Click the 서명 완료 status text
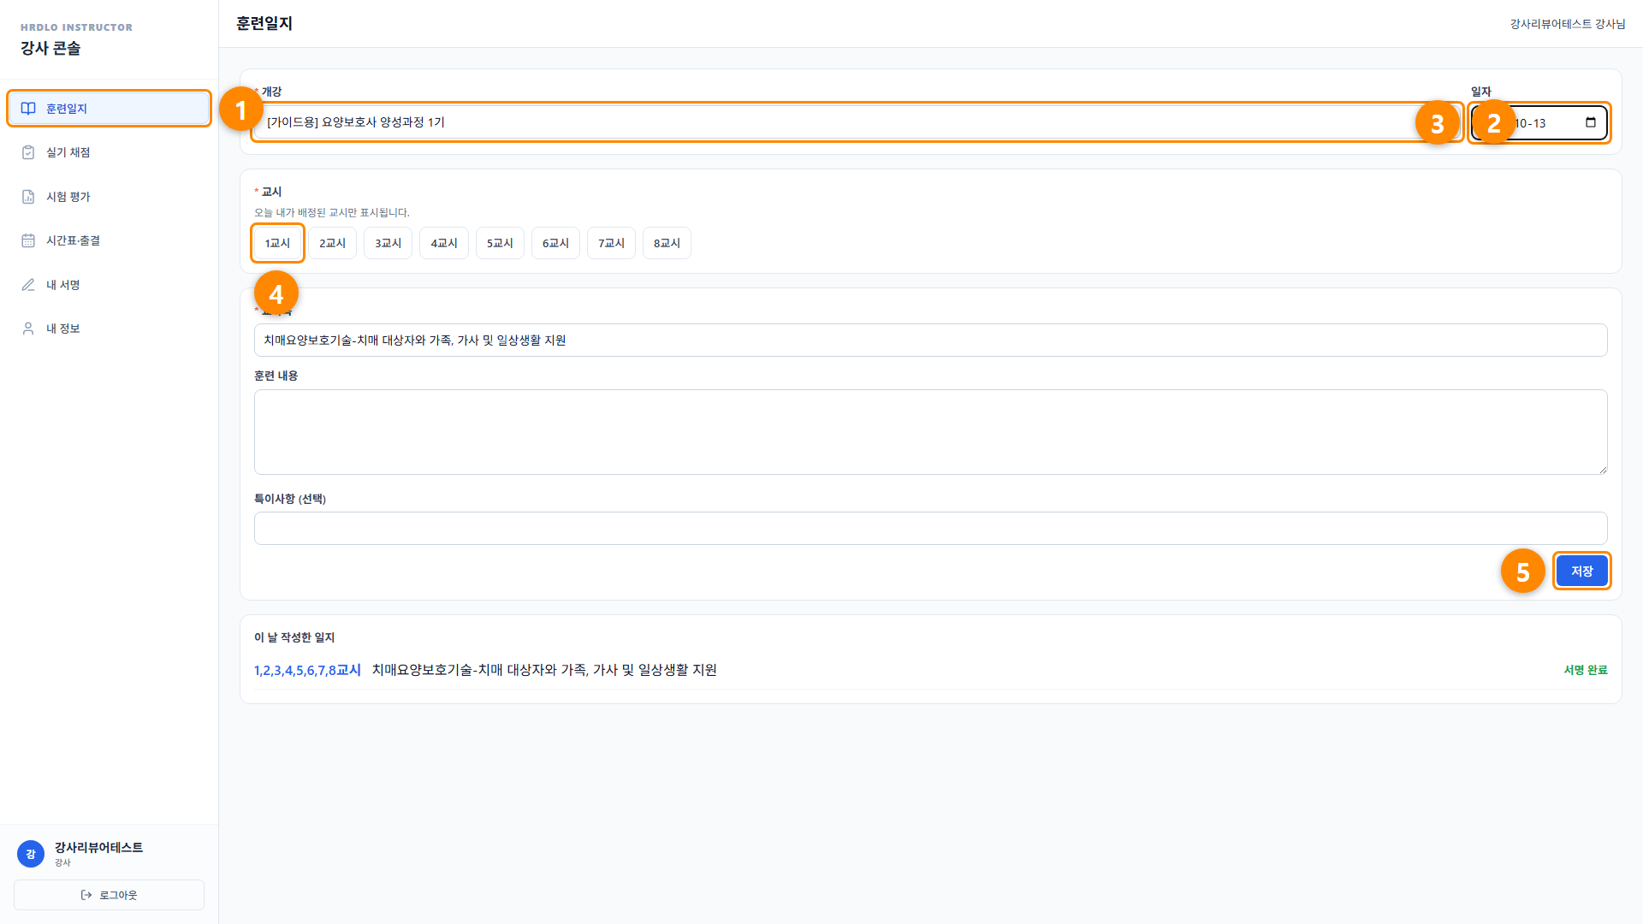 (x=1585, y=670)
